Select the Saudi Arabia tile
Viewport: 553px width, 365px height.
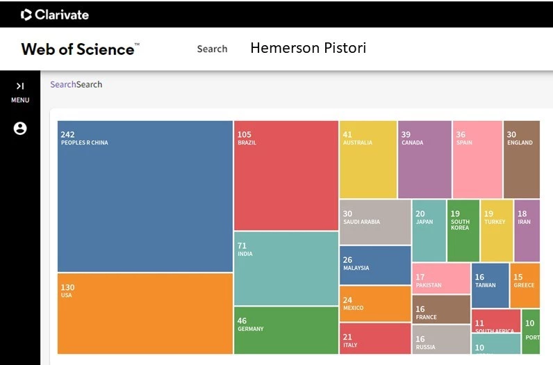(x=374, y=222)
